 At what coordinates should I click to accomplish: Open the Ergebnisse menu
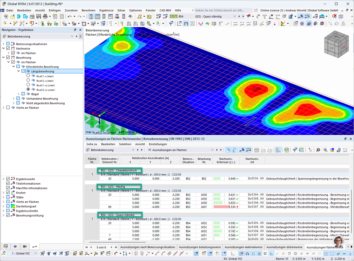pos(106,10)
